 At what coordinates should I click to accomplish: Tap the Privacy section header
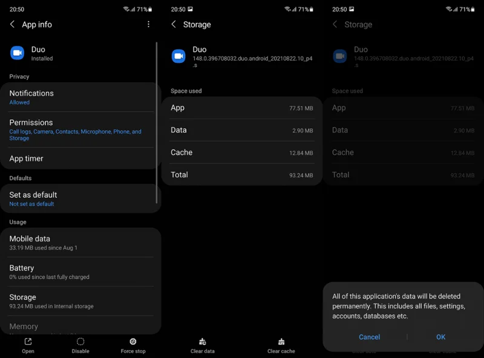pyautogui.click(x=19, y=77)
